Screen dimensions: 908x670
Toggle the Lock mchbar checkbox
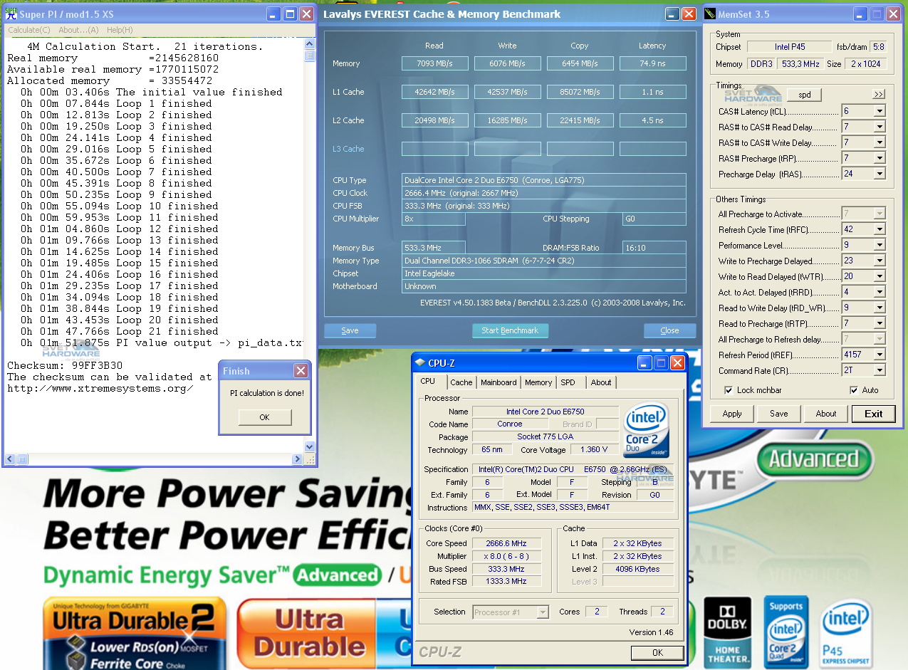[729, 390]
